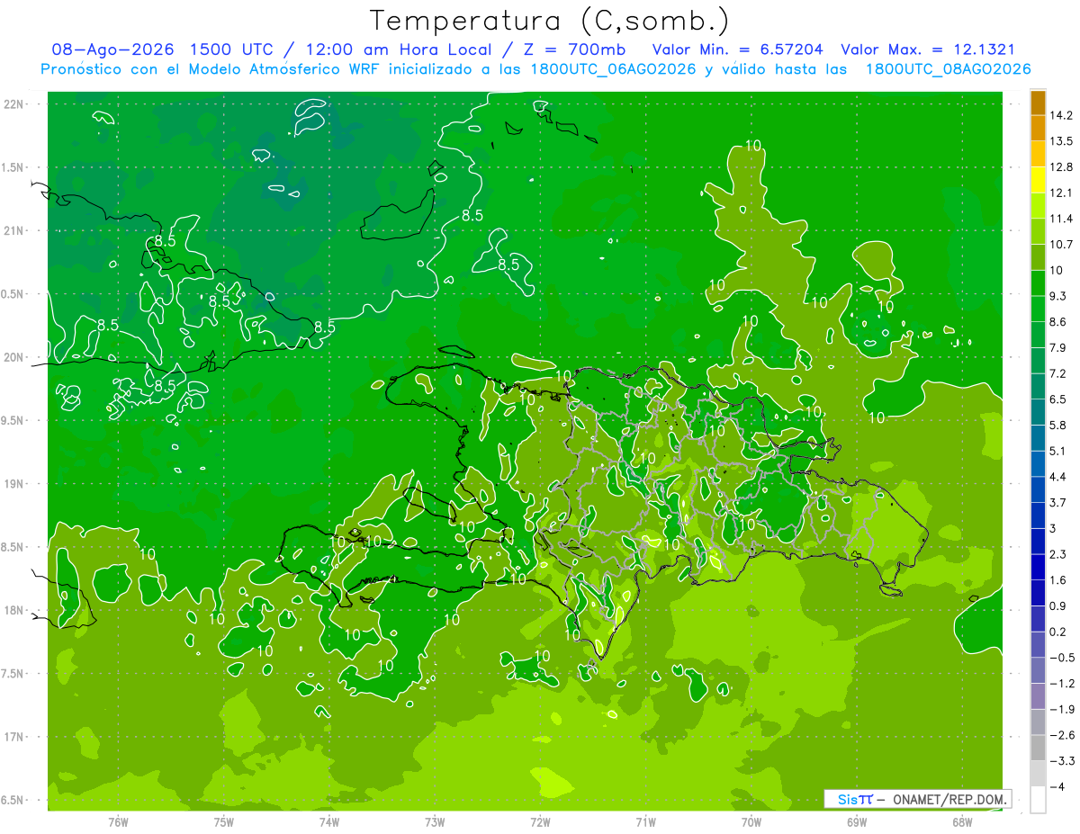This screenshot has width=1080, height=834.
Task: Click the '68W' longitude label
Action: click(962, 822)
